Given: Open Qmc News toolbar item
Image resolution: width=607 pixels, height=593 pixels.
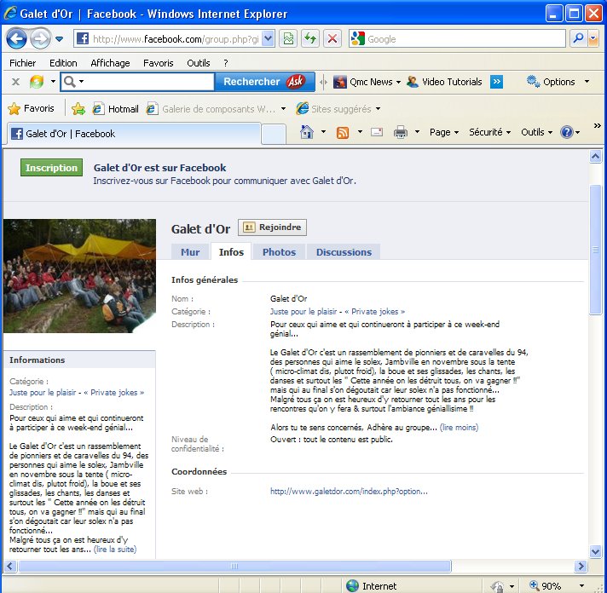Looking at the screenshot, I should (367, 82).
